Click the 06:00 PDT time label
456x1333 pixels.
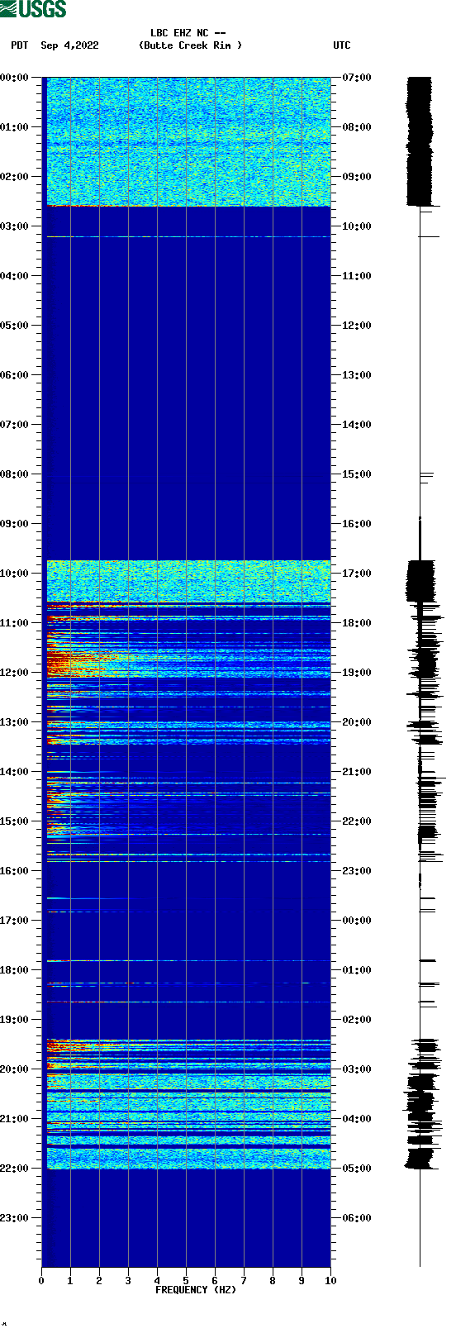tap(15, 375)
